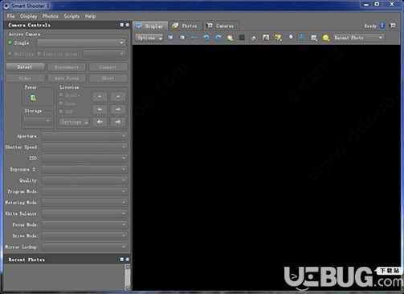Click the rotate clockwise icon in toolbar
The height and width of the screenshot is (294, 404).
click(218, 38)
